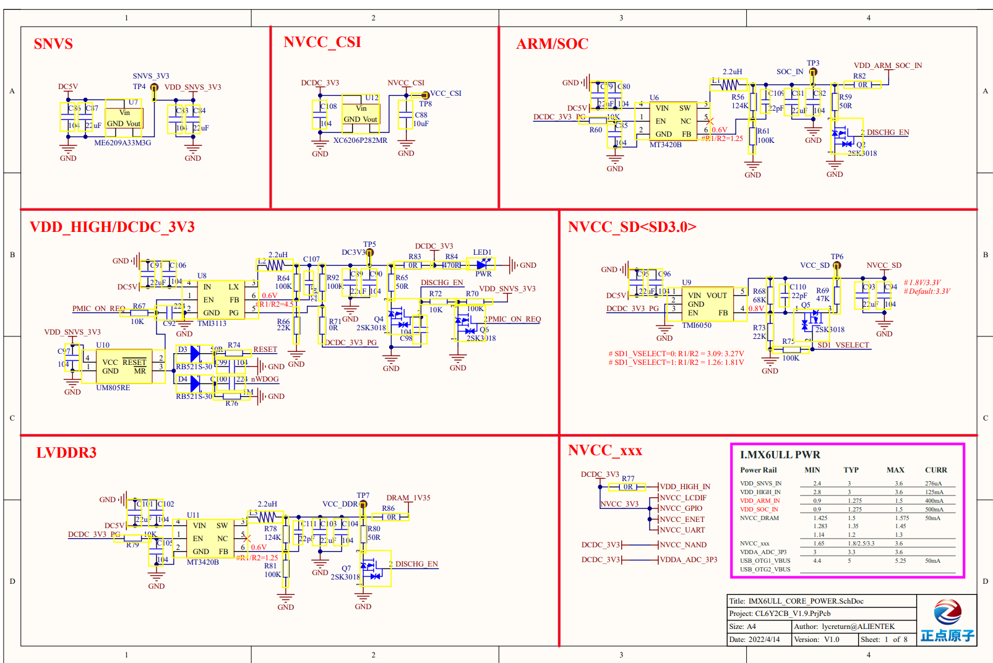Click the U9 TMI6050 chip block
993x663 pixels.
coord(708,304)
